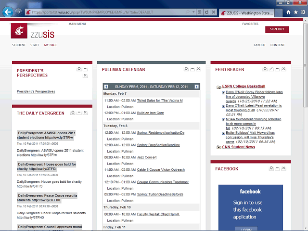Screen dimensions: 308x231
Task: Click the Sign Out button
Action: pyautogui.click(x=277, y=29)
